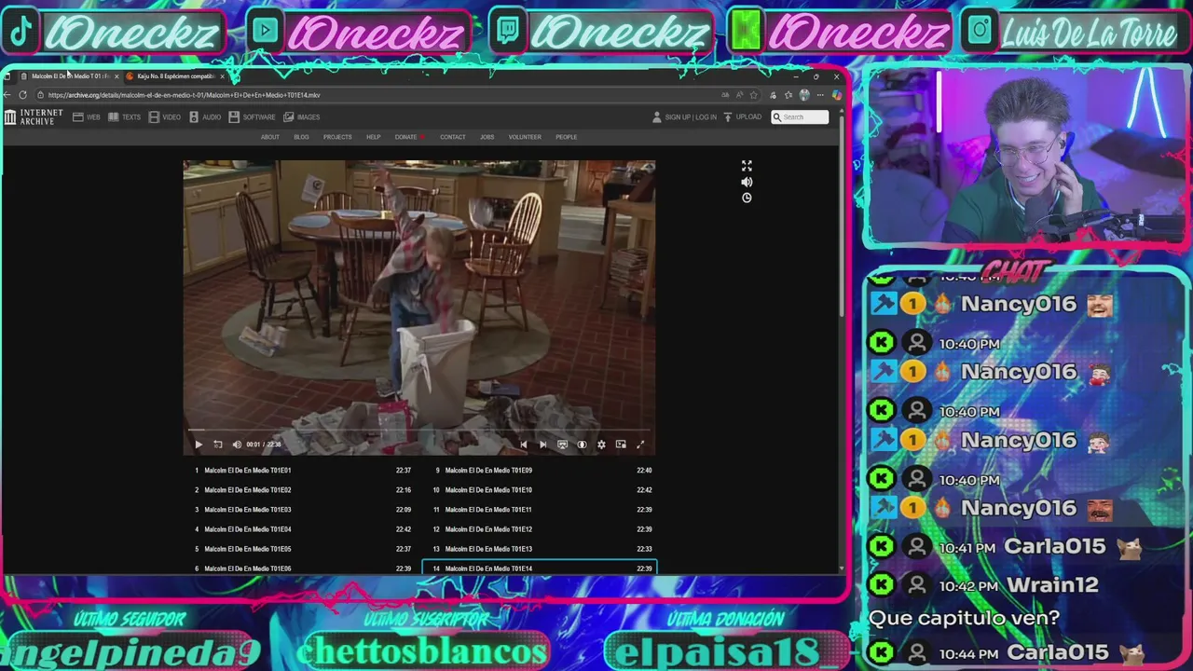This screenshot has width=1193, height=671.
Task: Open the JOBS link
Action: point(487,137)
